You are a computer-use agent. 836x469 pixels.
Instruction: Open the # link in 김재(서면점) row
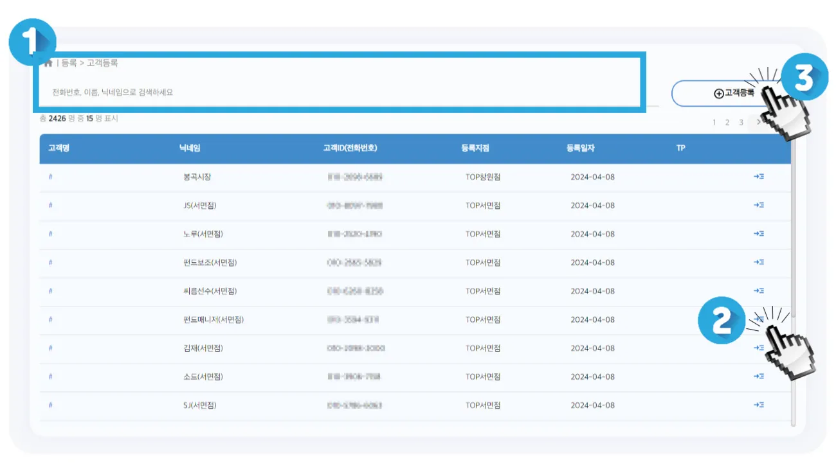[50, 348]
